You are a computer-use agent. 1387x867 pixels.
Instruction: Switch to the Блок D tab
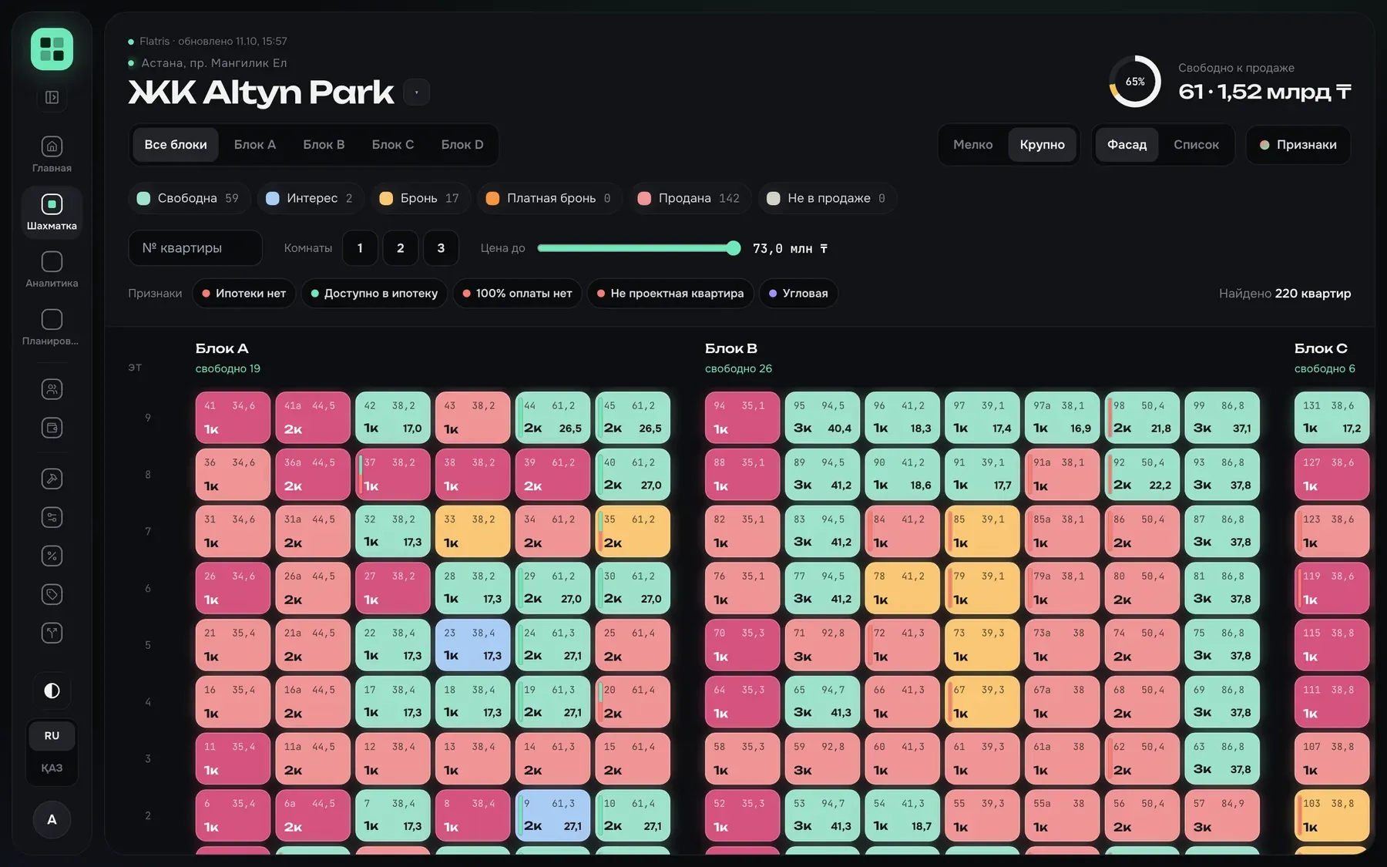click(462, 145)
